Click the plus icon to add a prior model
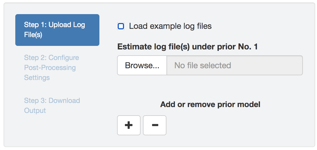The width and height of the screenshot is (317, 150). [x=129, y=125]
